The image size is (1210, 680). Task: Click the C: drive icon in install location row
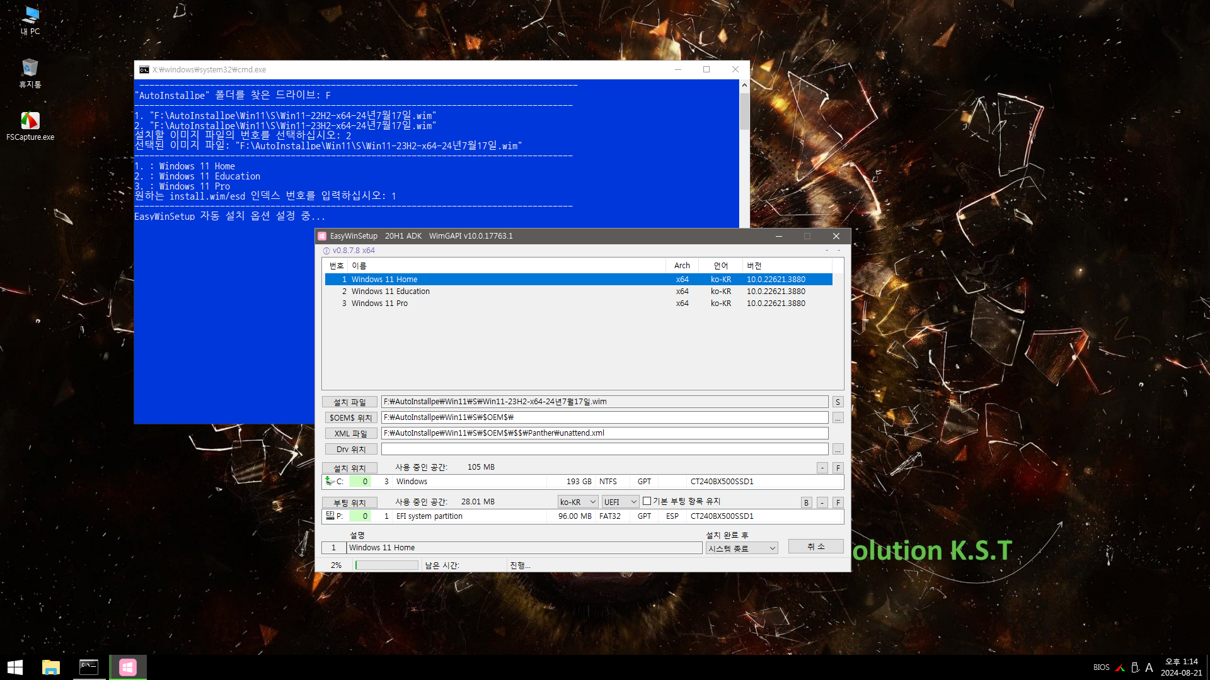pyautogui.click(x=329, y=481)
